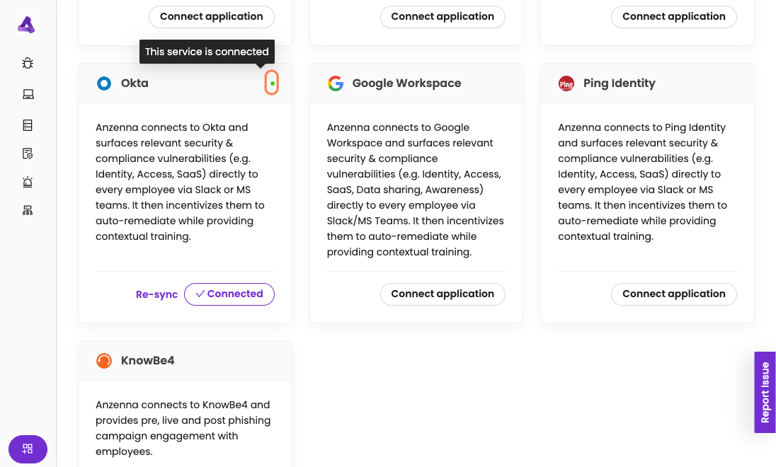Screen dimensions: 776x467
Task: Open the bug icon in sidebar
Action: (x=28, y=63)
